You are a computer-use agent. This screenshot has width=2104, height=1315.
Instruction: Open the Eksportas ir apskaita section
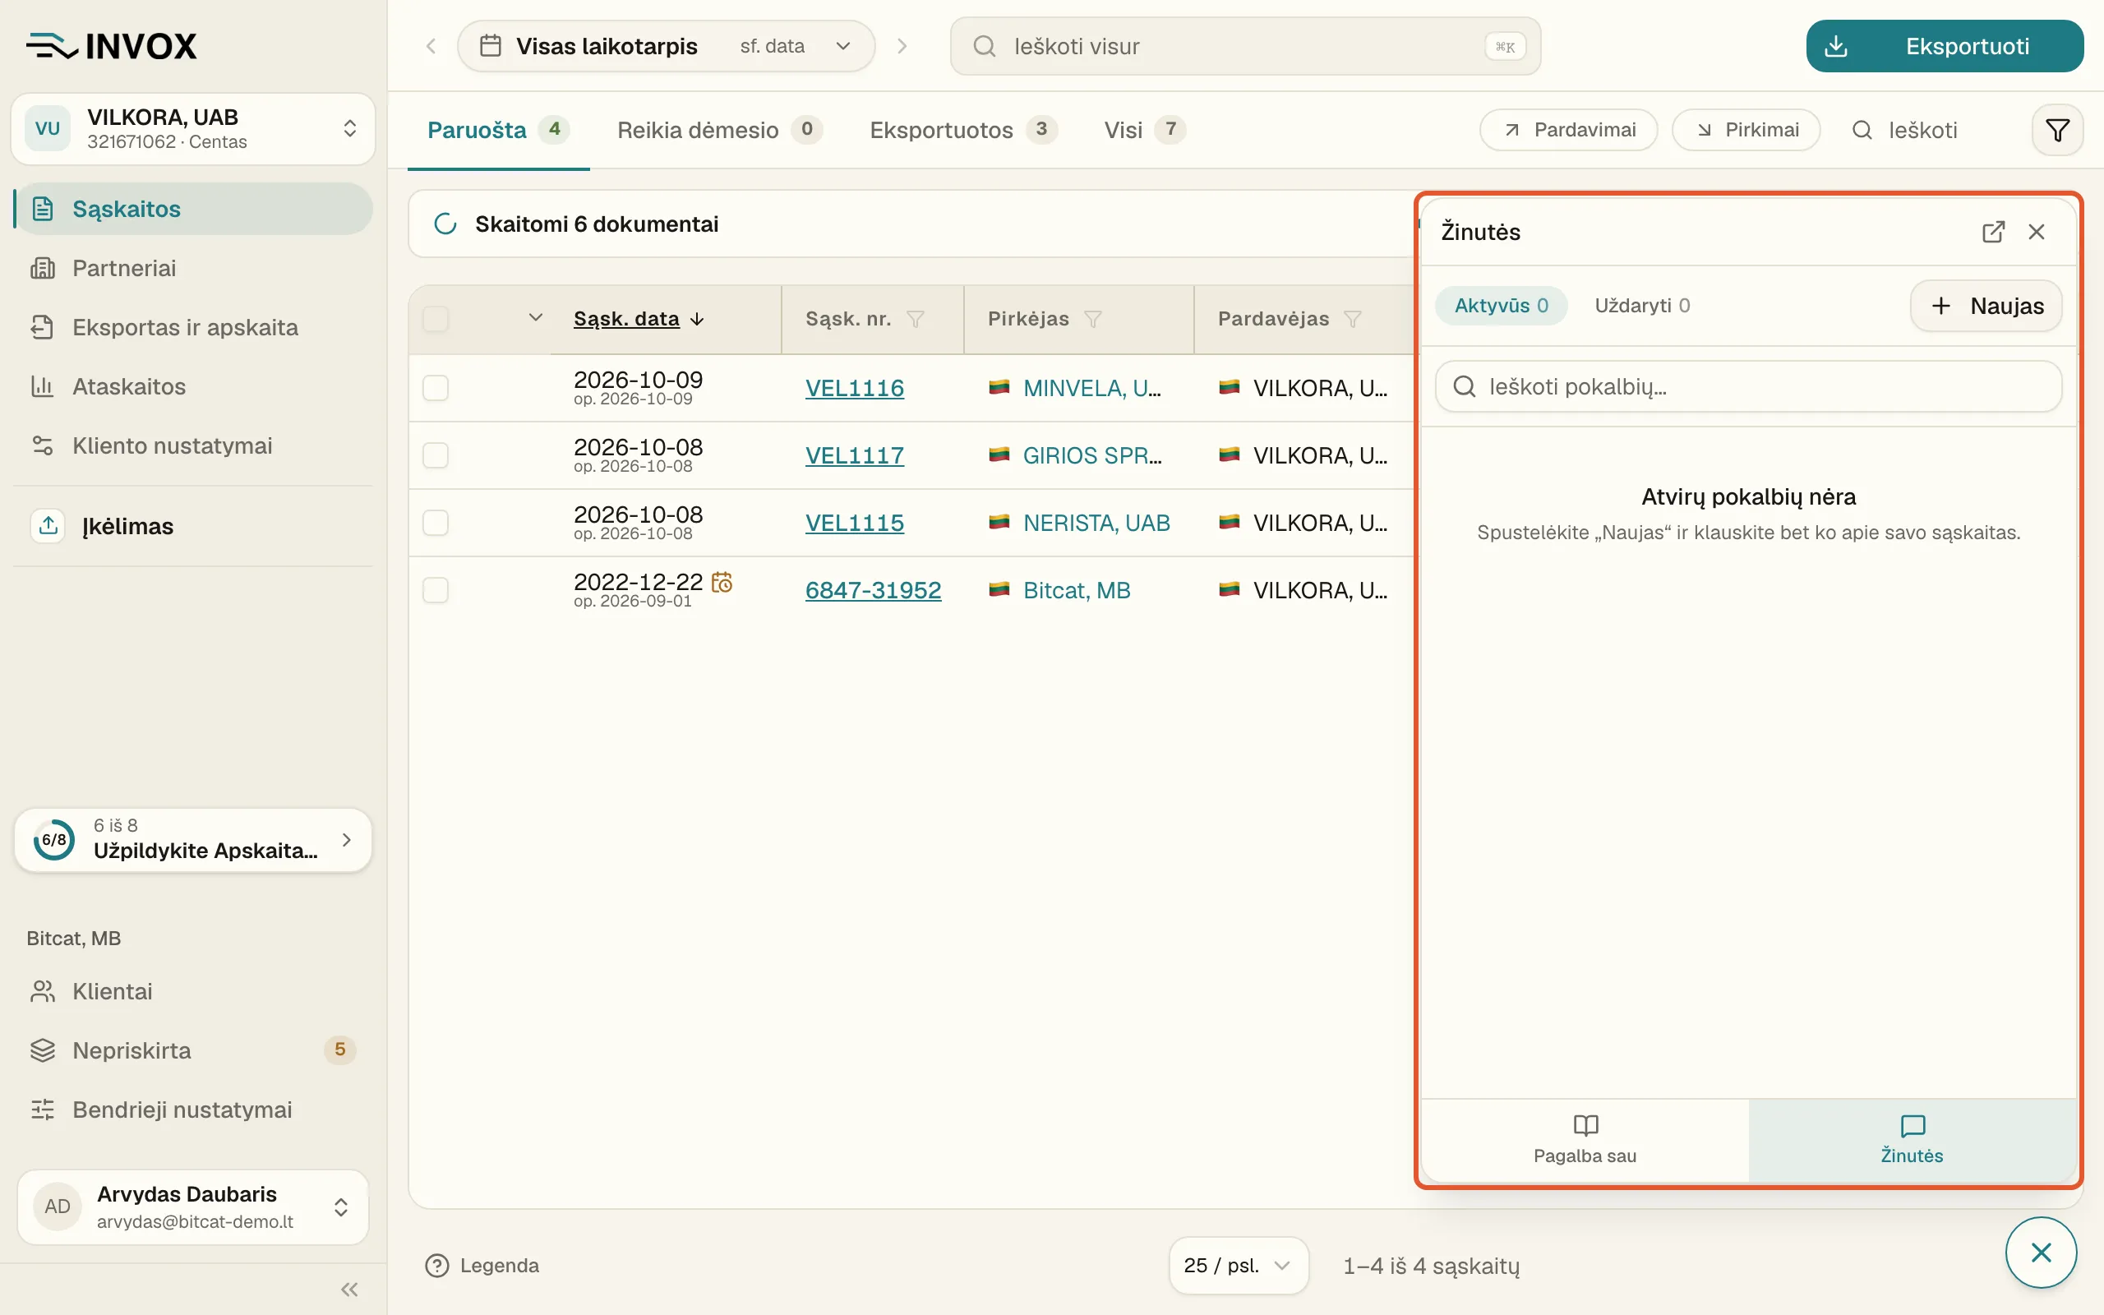tap(193, 327)
